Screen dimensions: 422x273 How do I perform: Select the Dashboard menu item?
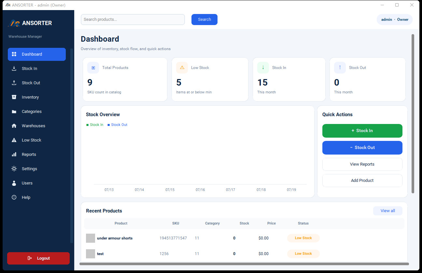click(x=37, y=54)
